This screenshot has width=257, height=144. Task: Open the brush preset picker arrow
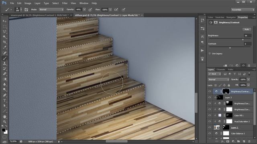[21, 10]
